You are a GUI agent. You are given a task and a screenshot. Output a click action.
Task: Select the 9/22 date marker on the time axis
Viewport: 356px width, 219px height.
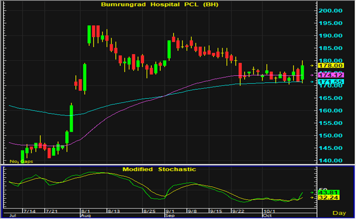point(237,209)
